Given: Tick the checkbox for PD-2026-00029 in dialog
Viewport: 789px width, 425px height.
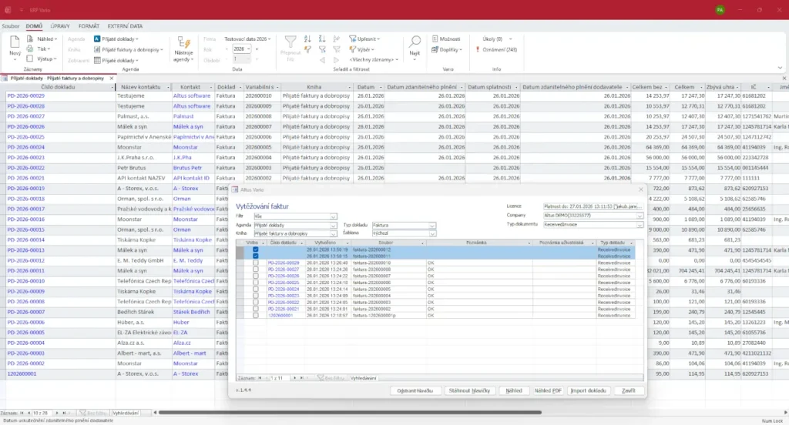Looking at the screenshot, I should click(x=255, y=263).
